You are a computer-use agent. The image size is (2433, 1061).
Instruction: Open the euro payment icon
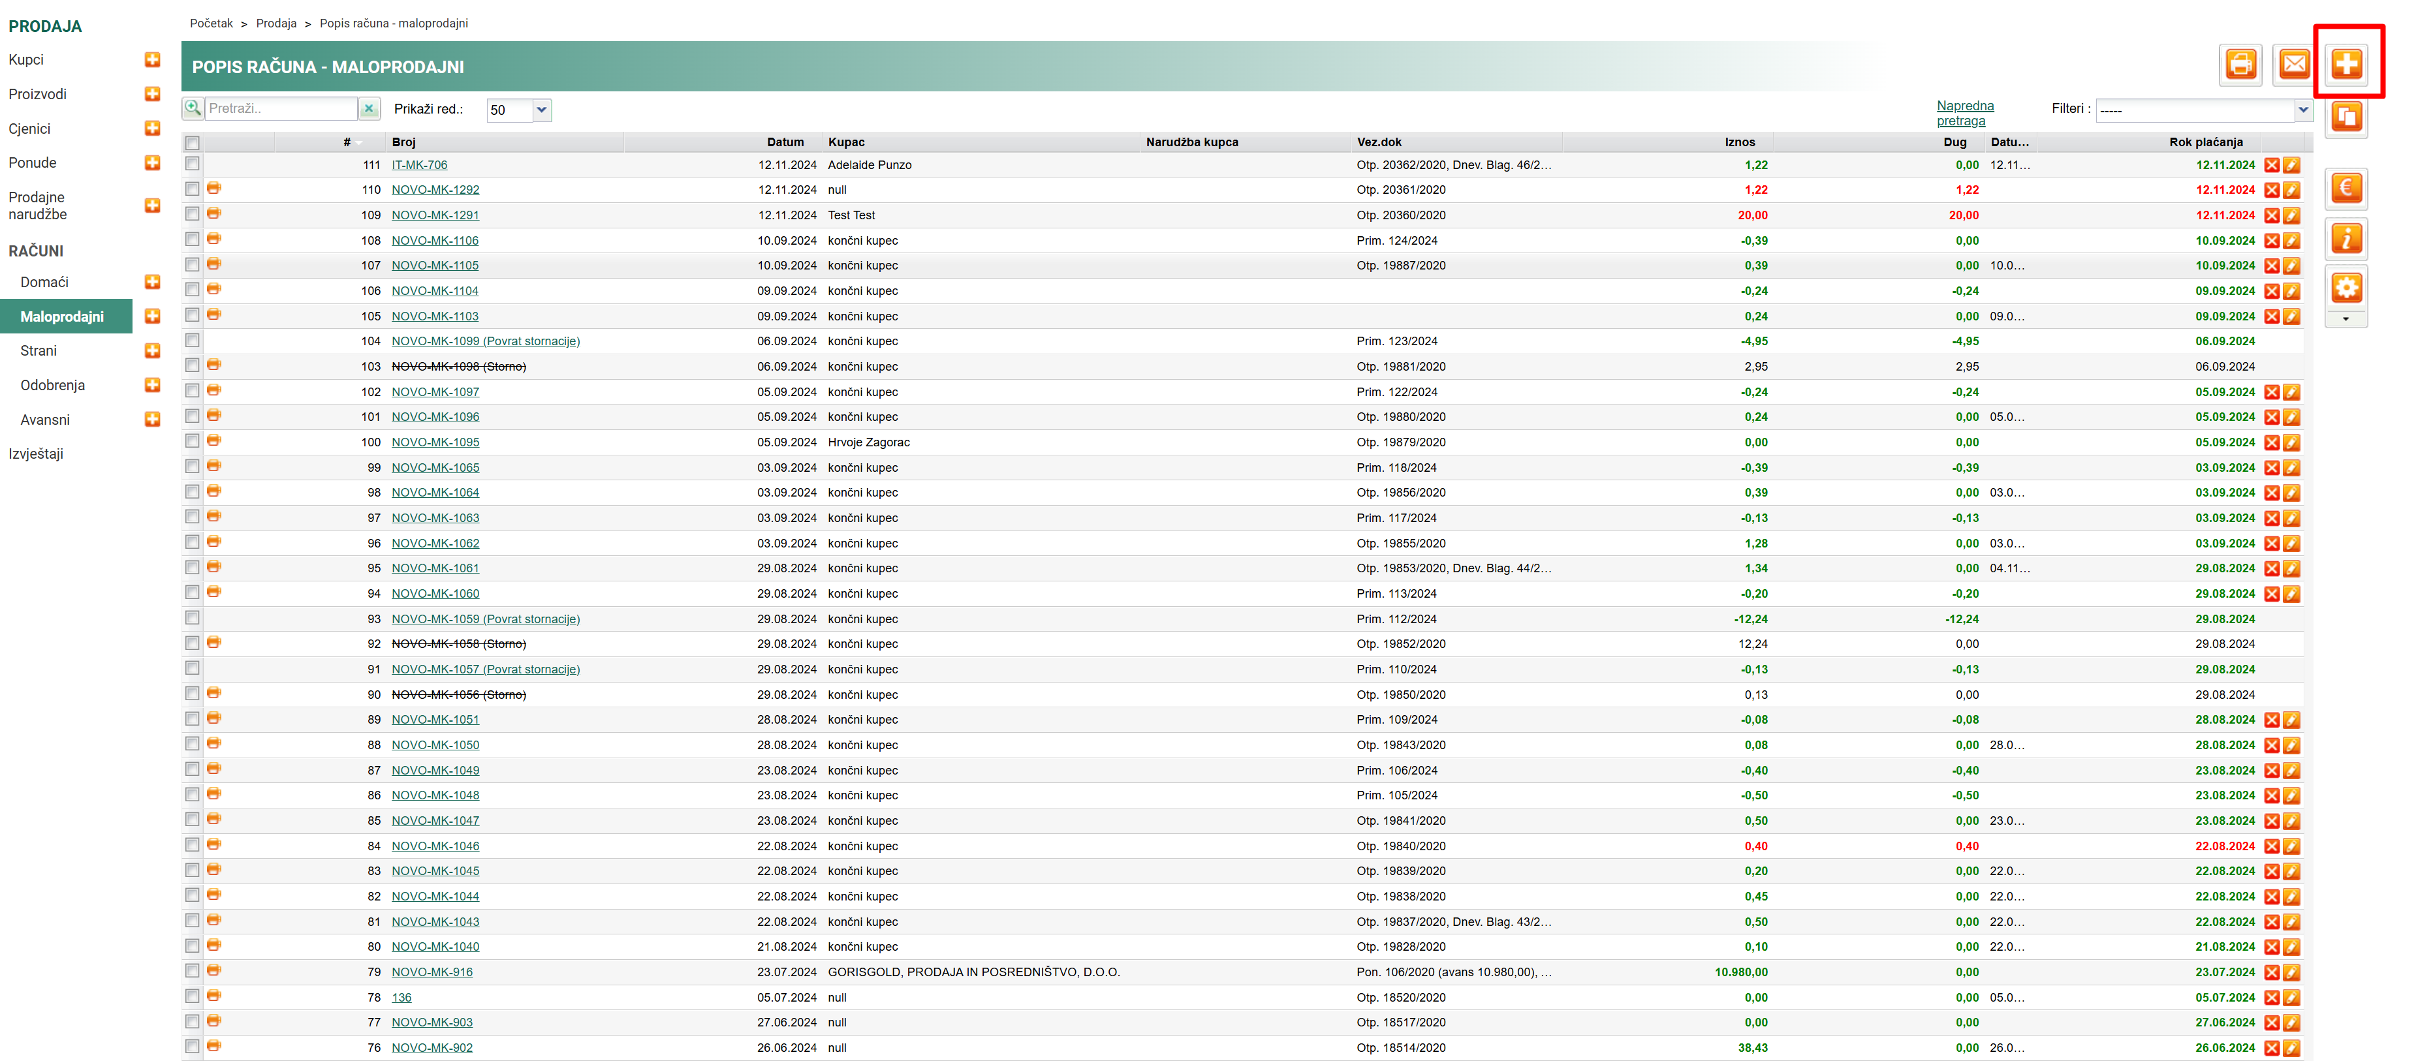(2346, 187)
